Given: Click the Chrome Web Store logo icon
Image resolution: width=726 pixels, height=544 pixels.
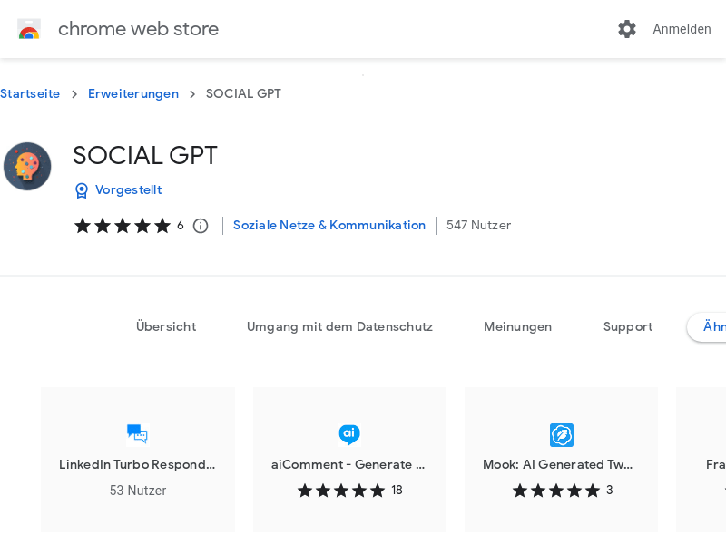Looking at the screenshot, I should pyautogui.click(x=29, y=29).
